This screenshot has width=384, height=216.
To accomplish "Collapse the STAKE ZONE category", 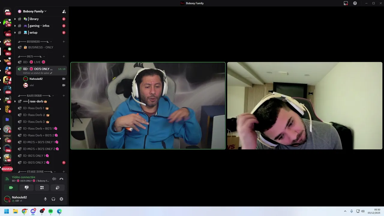I will coord(37,172).
